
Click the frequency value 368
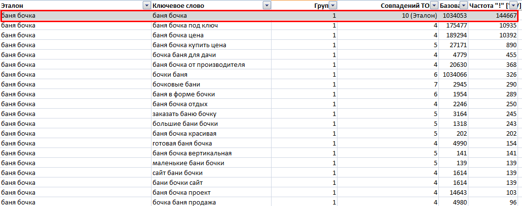pyautogui.click(x=511, y=65)
